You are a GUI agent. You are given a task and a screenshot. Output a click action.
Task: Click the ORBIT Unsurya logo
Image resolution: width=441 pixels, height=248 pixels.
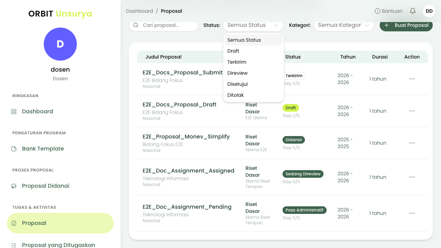pyautogui.click(x=60, y=14)
